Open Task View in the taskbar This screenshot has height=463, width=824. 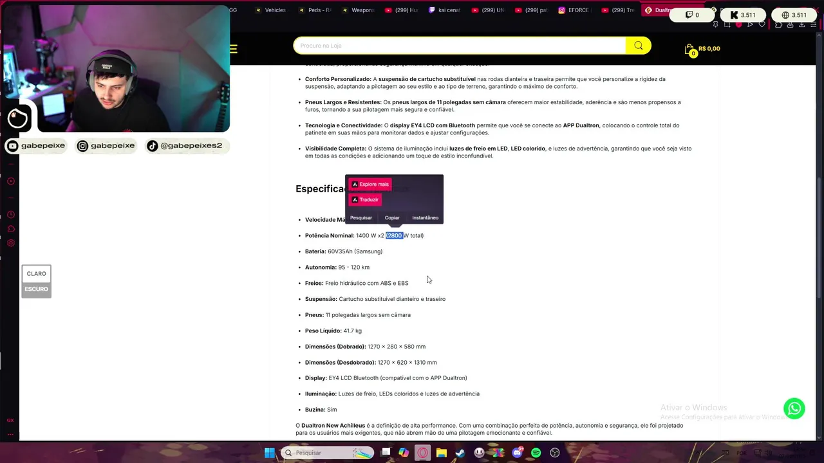coord(386,453)
